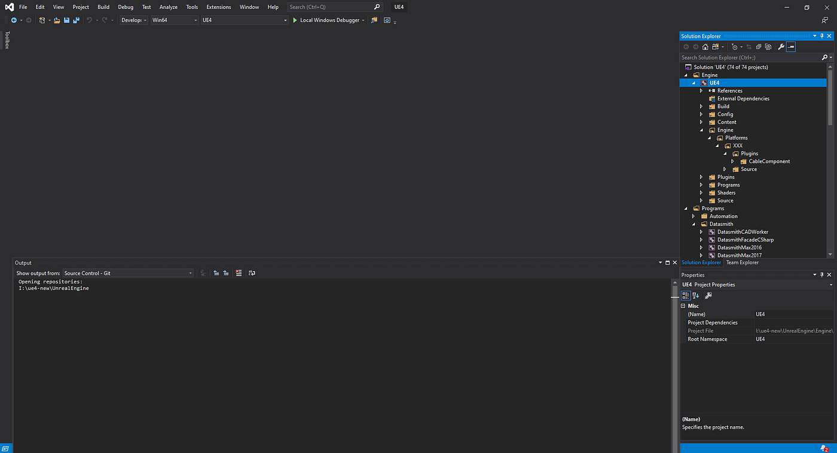Viewport: 837px width, 453px height.
Task: Click the Undo arrow icon
Action: [x=89, y=20]
